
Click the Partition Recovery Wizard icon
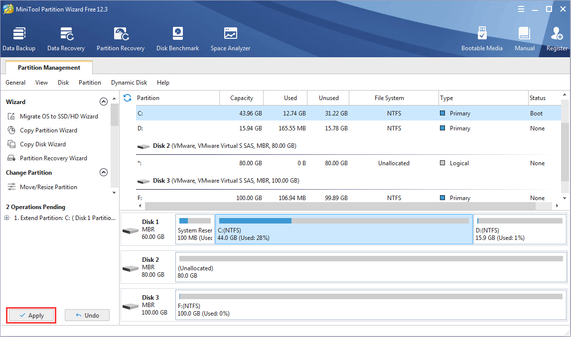coord(11,158)
